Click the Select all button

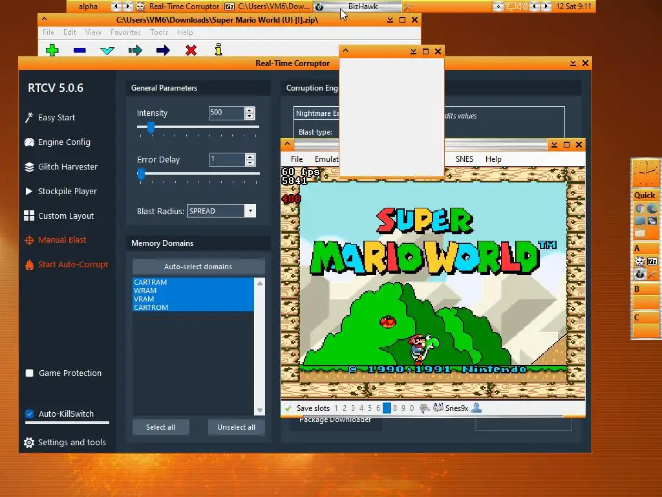(x=160, y=427)
